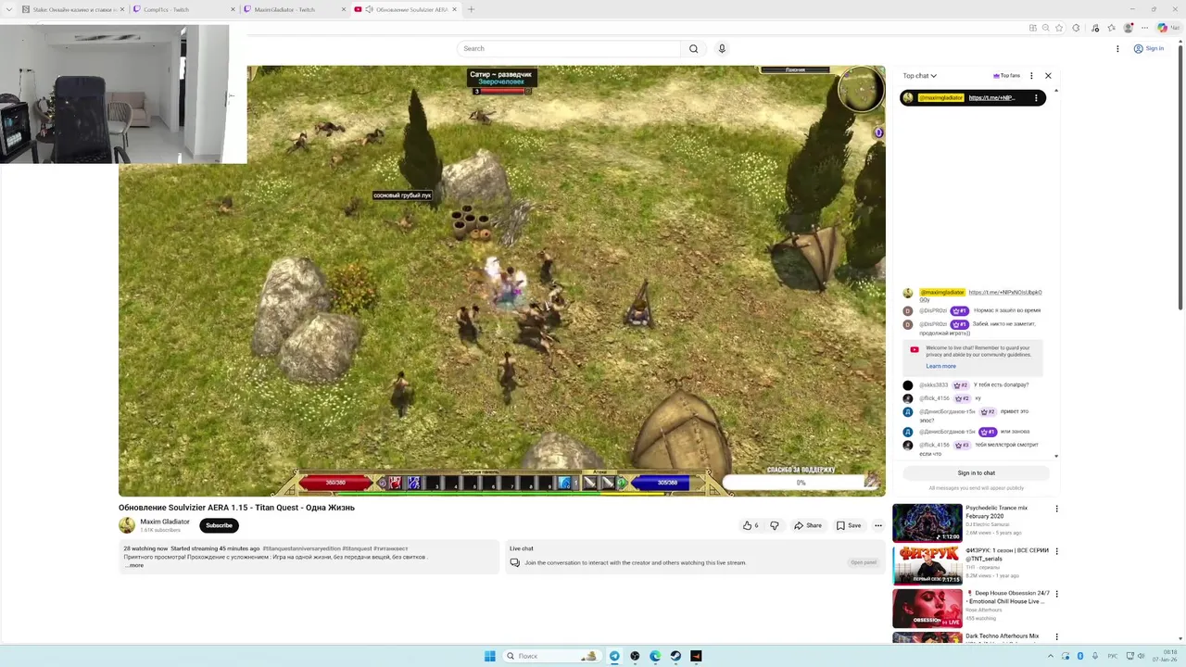Screen dimensions: 1186x667
Task: Open Maxim Gladiator channel avatar
Action: [127, 525]
